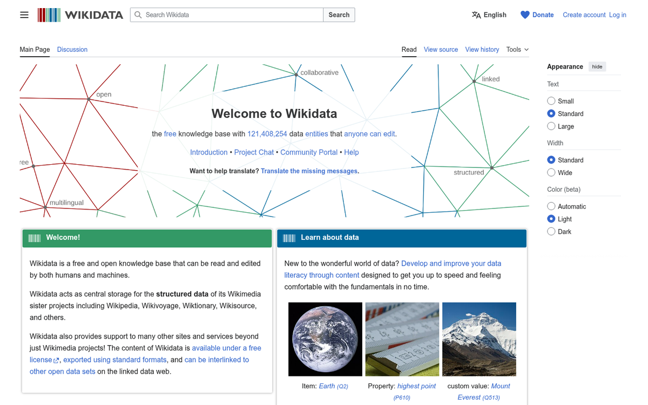Click 'exported using standard formats' link
This screenshot has height=405, width=648.
pos(115,360)
